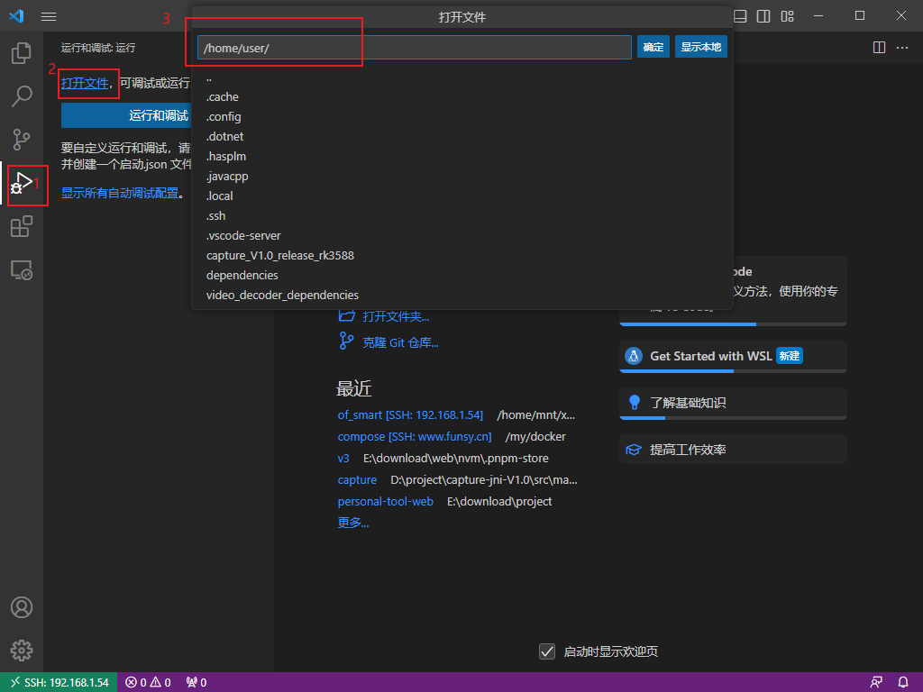Screen dimensions: 923x692
Task: Select the .cache folder entry
Action: tap(462, 96)
